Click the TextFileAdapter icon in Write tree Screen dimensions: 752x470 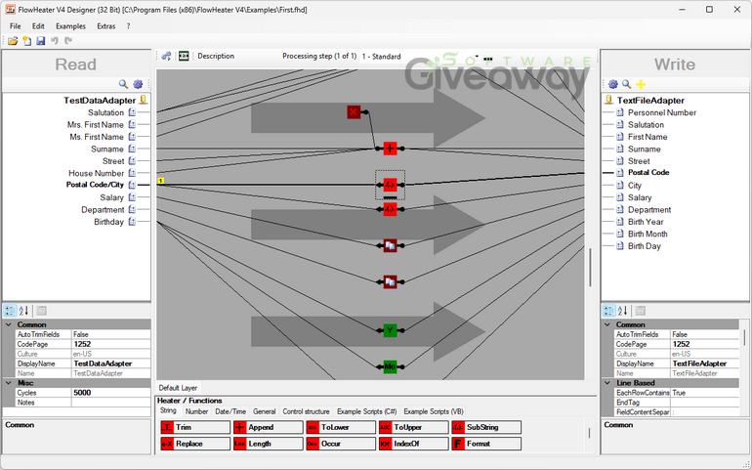pyautogui.click(x=608, y=100)
